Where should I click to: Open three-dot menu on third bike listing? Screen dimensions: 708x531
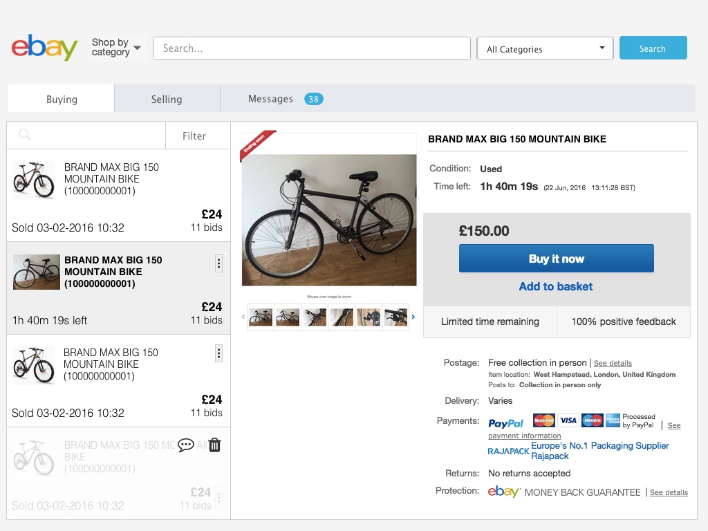(218, 353)
